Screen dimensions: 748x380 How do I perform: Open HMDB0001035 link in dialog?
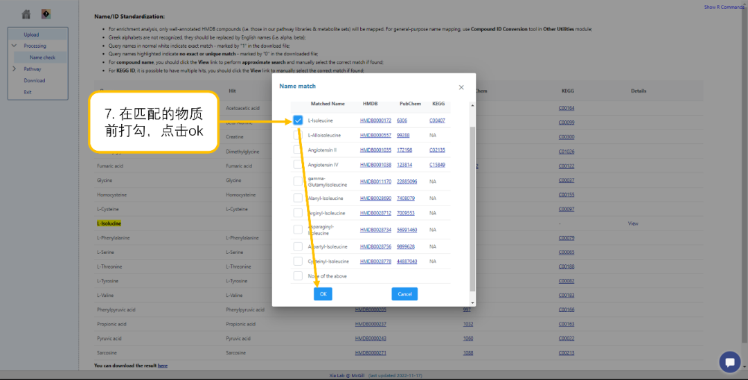pyautogui.click(x=375, y=150)
